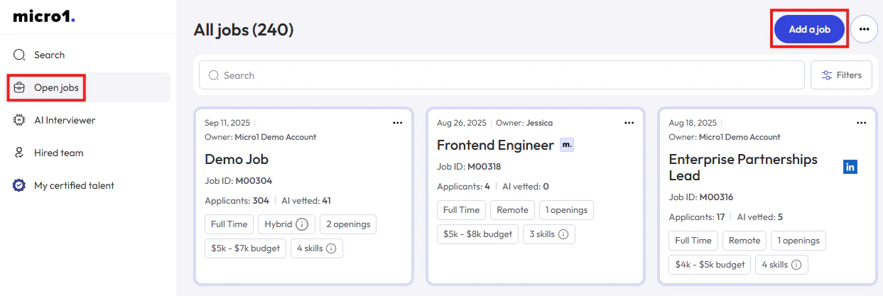Click Remote tag on Frontend Engineer
Image resolution: width=883 pixels, height=296 pixels.
(x=513, y=210)
